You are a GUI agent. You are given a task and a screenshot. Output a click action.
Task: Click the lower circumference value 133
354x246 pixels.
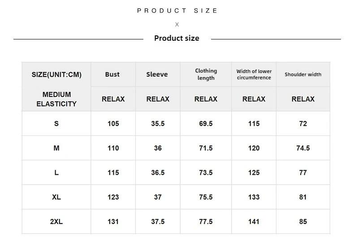[254, 197]
